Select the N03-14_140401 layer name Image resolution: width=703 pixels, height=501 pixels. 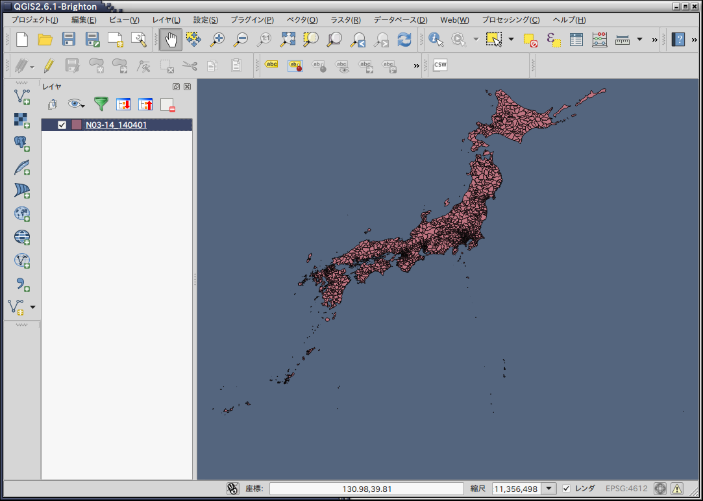click(x=116, y=125)
